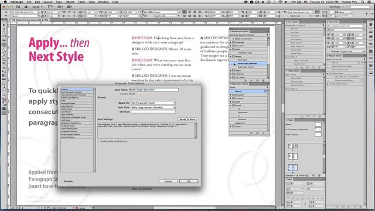This screenshot has height=211, width=375.
Task: Select [None] character style
Action: click(248, 91)
